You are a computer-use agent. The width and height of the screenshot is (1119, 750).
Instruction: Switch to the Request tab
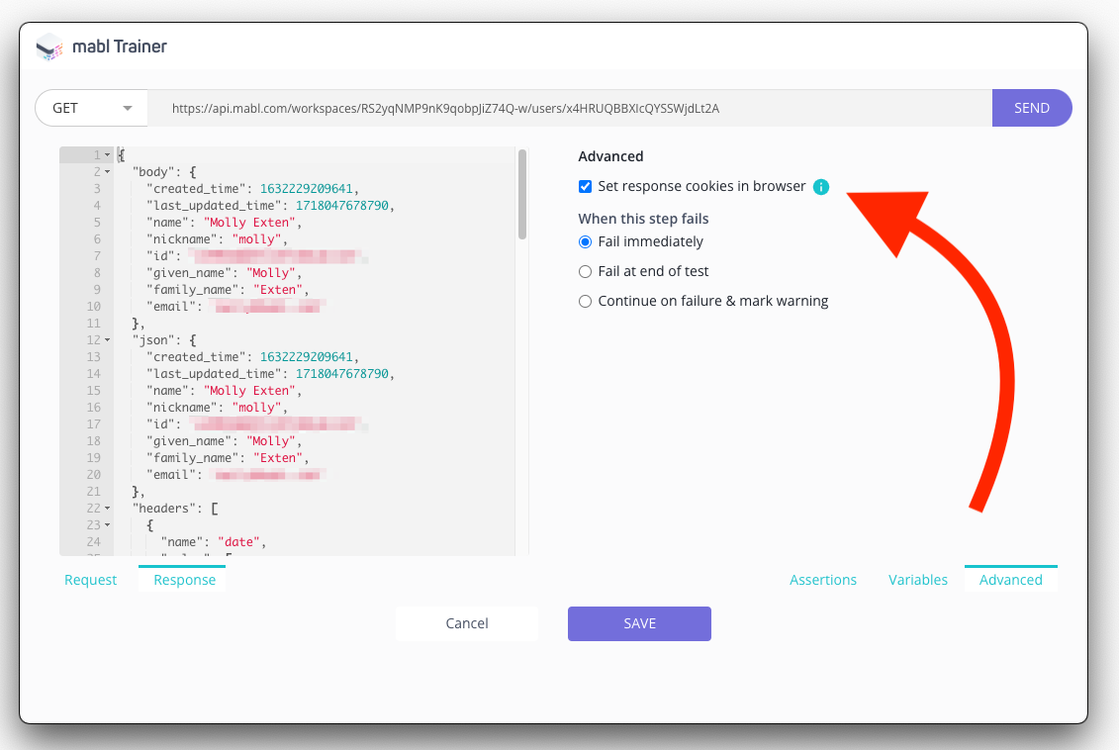click(x=91, y=580)
